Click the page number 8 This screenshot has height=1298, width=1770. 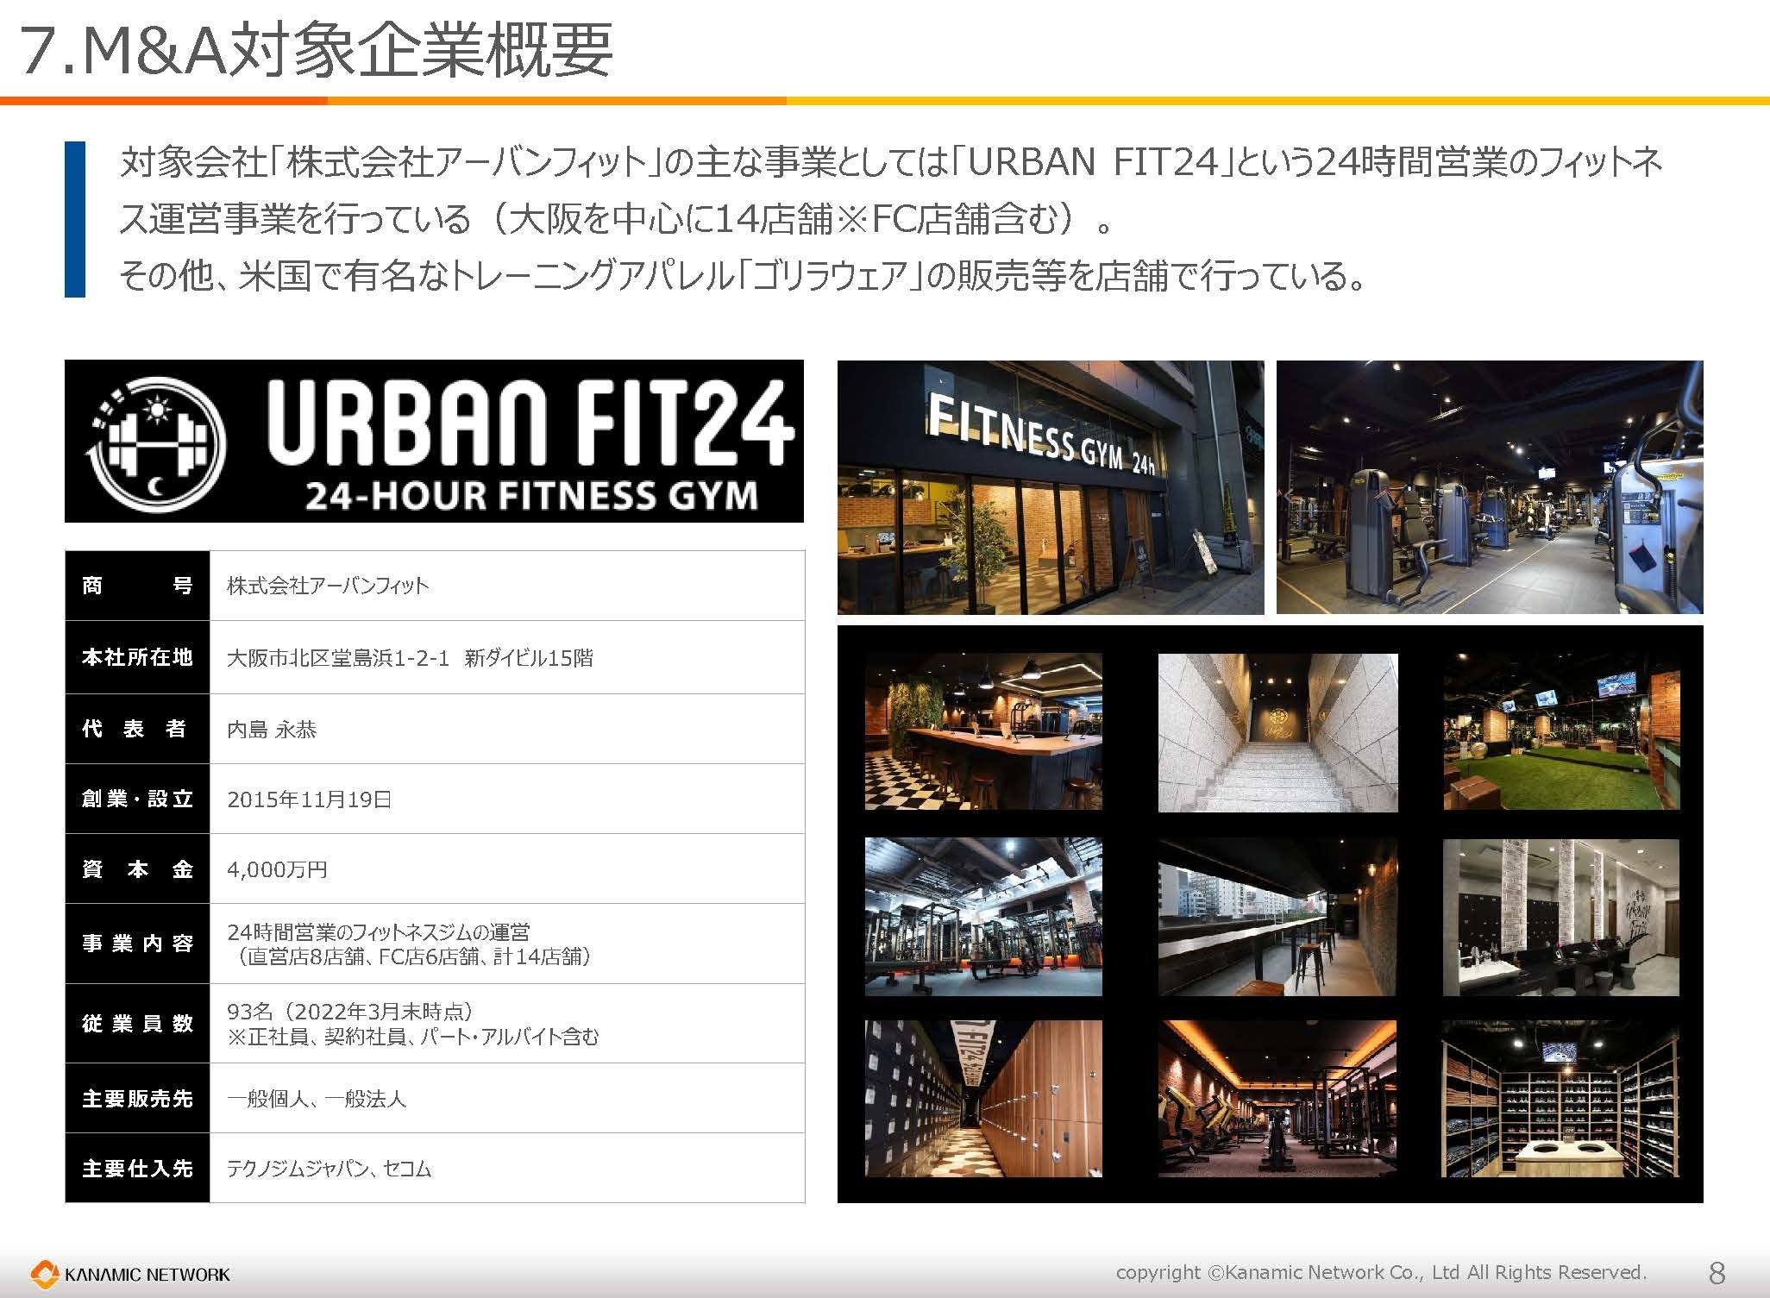1716,1273
